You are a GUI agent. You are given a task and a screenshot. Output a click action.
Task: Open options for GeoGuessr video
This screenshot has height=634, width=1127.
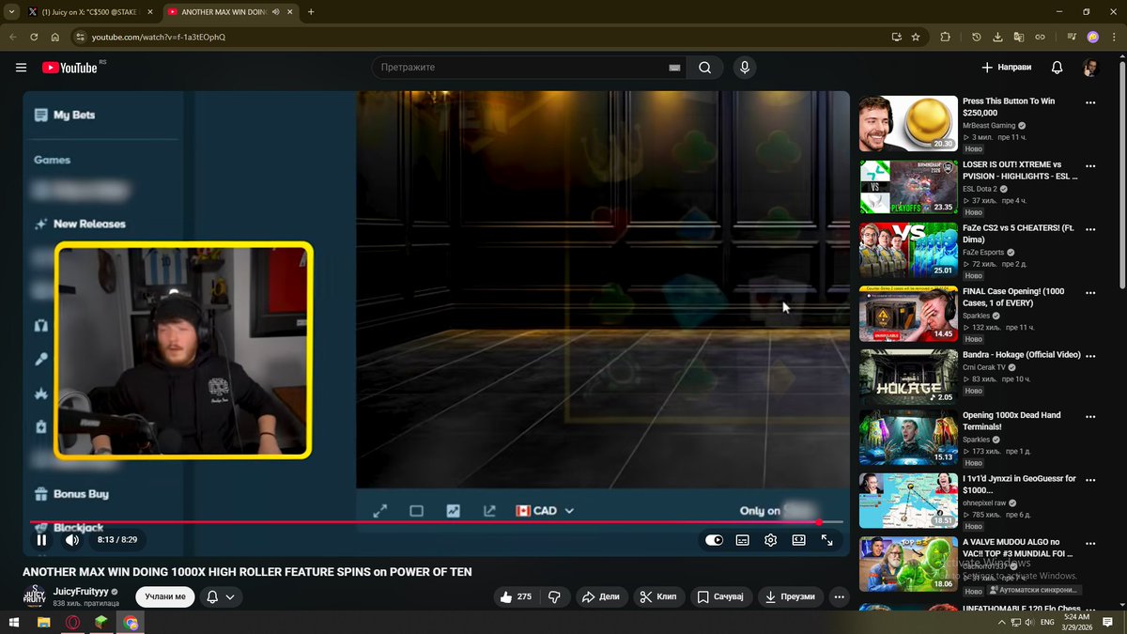[1090, 483]
